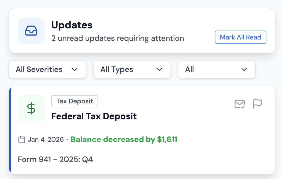
Task: Select the green tray icon in the header
Action: tap(31, 31)
